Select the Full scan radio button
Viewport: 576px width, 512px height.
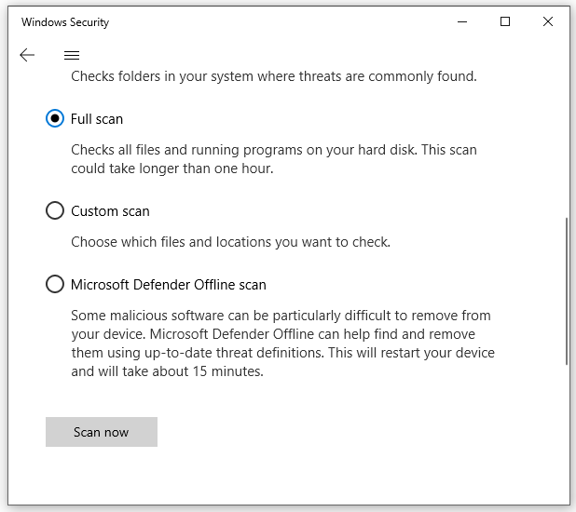tap(55, 119)
